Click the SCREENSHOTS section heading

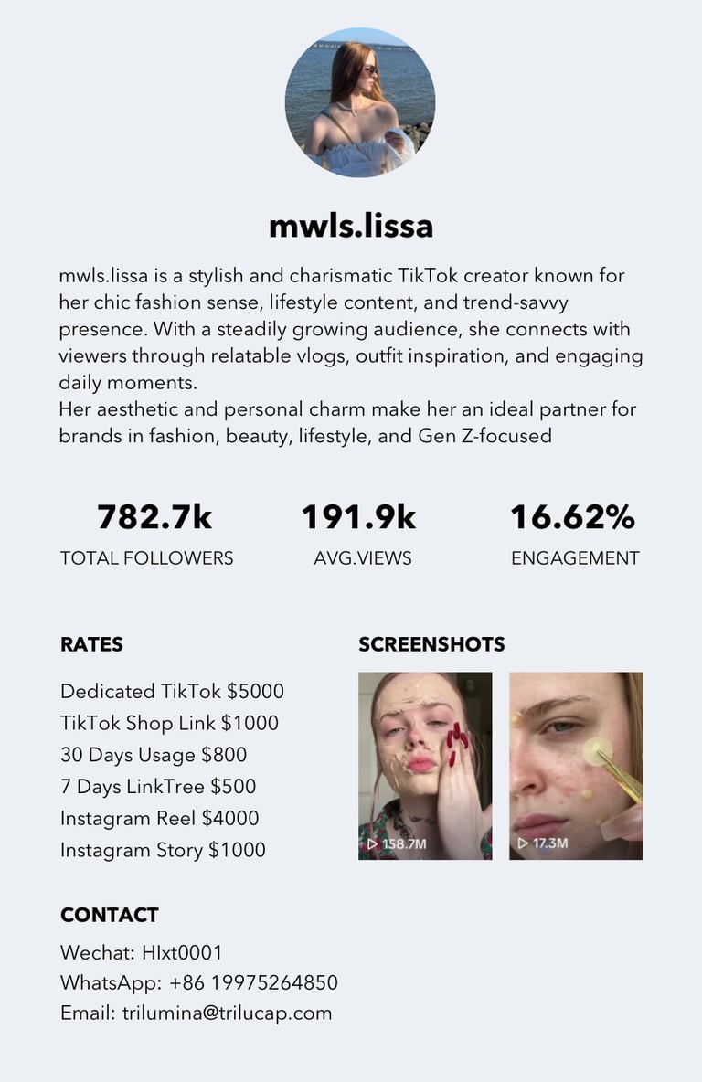[x=431, y=644]
